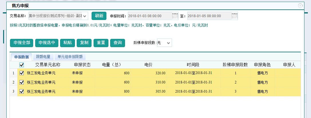Click the 刷新 button
This screenshot has width=311, height=118.
point(99,16)
